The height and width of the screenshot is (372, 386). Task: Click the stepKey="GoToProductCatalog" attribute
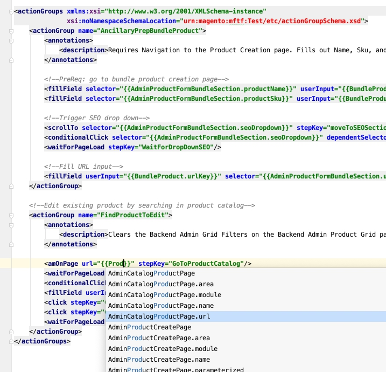click(191, 264)
